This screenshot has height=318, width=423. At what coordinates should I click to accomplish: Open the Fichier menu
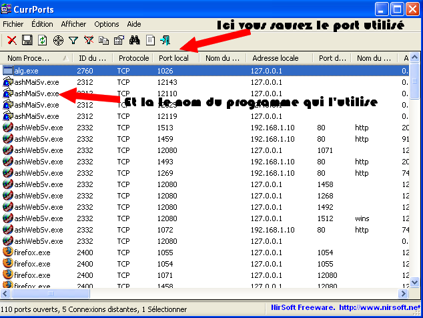(x=13, y=24)
